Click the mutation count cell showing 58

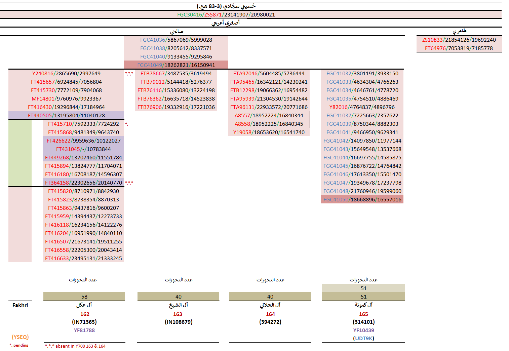[x=84, y=297]
